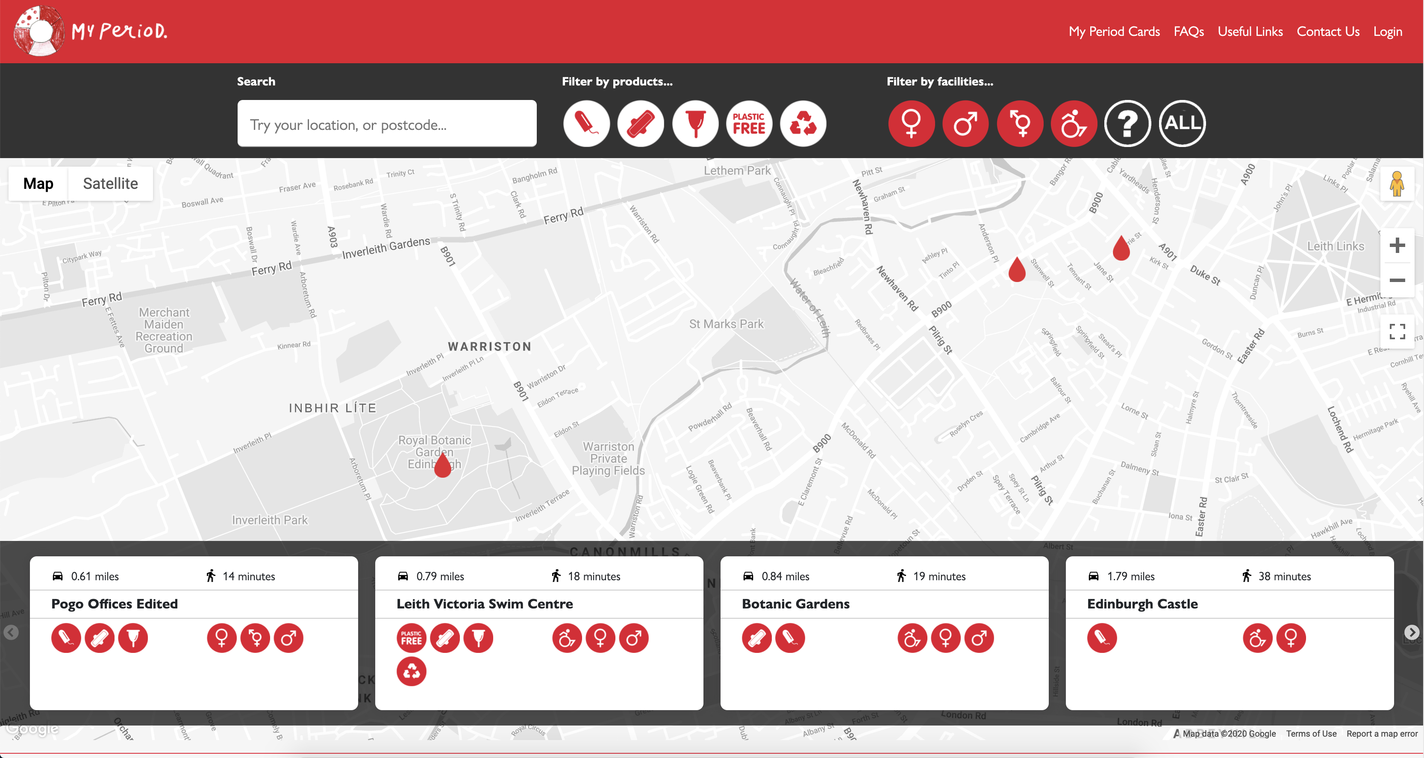Click male icon on Leith Victoria card
The width and height of the screenshot is (1424, 758).
633,638
